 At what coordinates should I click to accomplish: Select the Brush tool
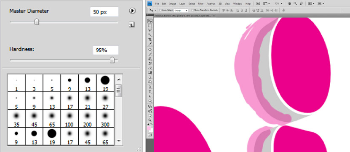pos(150,54)
